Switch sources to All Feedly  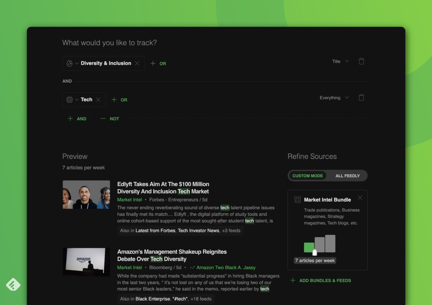pyautogui.click(x=348, y=176)
